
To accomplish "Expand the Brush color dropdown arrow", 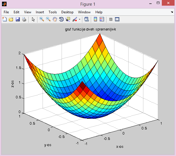I will pyautogui.click(x=80, y=20).
